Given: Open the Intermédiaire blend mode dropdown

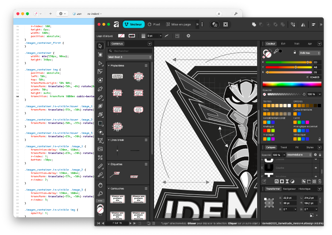Looking at the screenshot, I should [299, 155].
